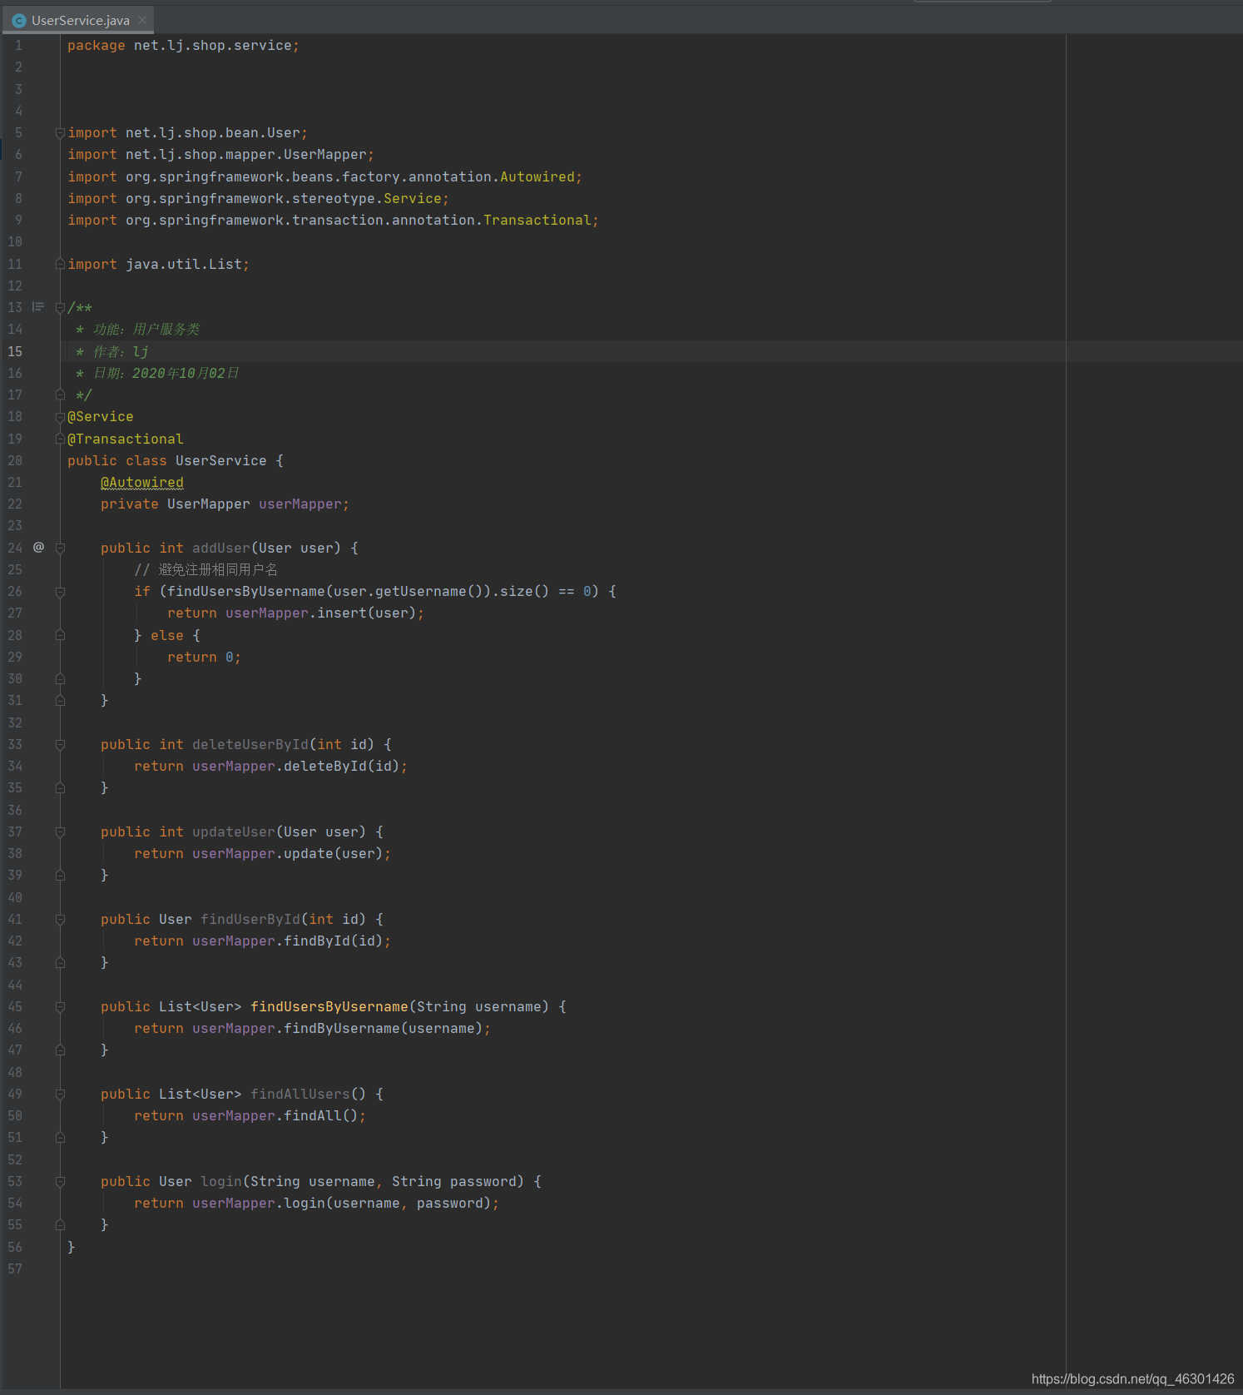The height and width of the screenshot is (1395, 1243).
Task: Click the java.util.List import
Action: click(158, 264)
